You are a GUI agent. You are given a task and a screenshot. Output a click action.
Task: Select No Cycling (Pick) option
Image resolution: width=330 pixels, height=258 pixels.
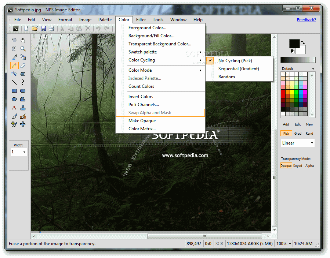pos(239,61)
